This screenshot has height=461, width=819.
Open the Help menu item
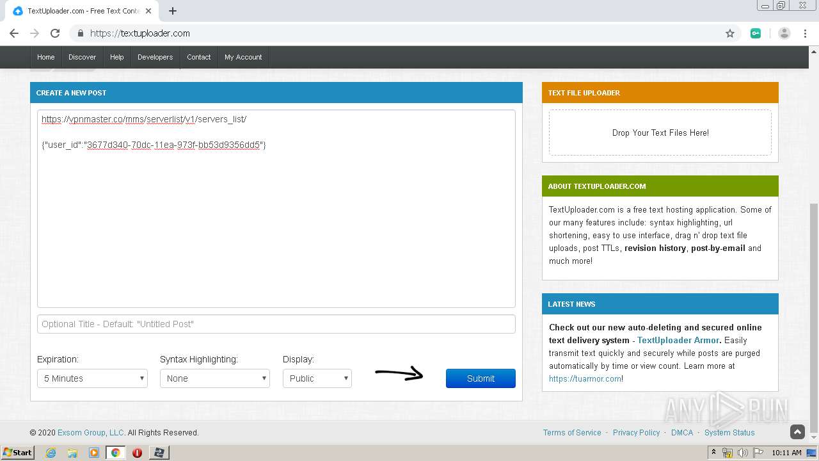[x=117, y=57]
